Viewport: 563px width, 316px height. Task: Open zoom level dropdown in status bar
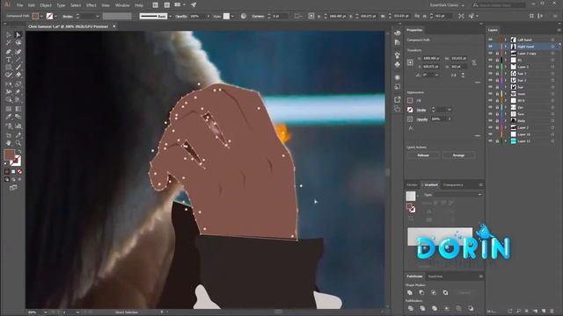[46, 312]
